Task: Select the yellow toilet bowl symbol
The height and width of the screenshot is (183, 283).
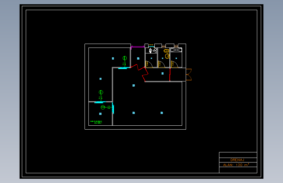Action: (167, 56)
